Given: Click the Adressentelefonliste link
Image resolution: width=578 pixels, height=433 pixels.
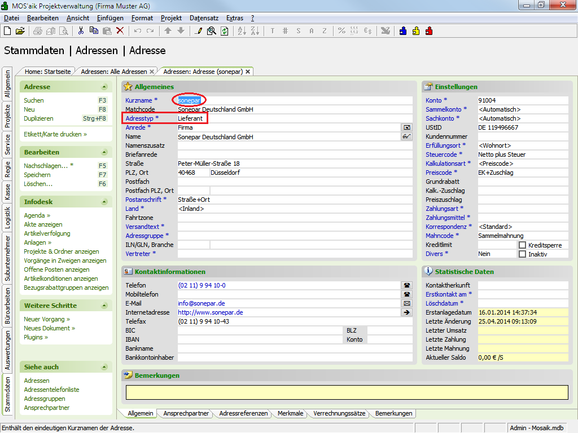Looking at the screenshot, I should click(51, 390).
